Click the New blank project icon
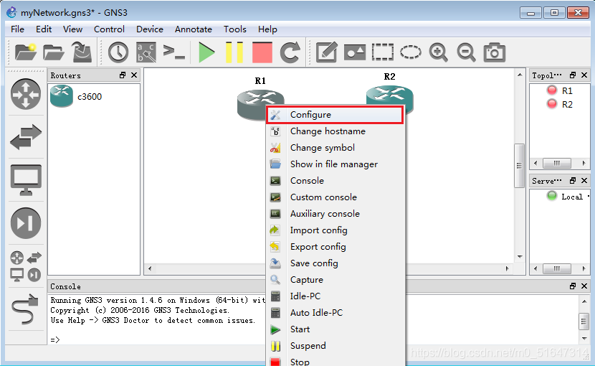Image resolution: width=595 pixels, height=366 pixels. pos(25,52)
